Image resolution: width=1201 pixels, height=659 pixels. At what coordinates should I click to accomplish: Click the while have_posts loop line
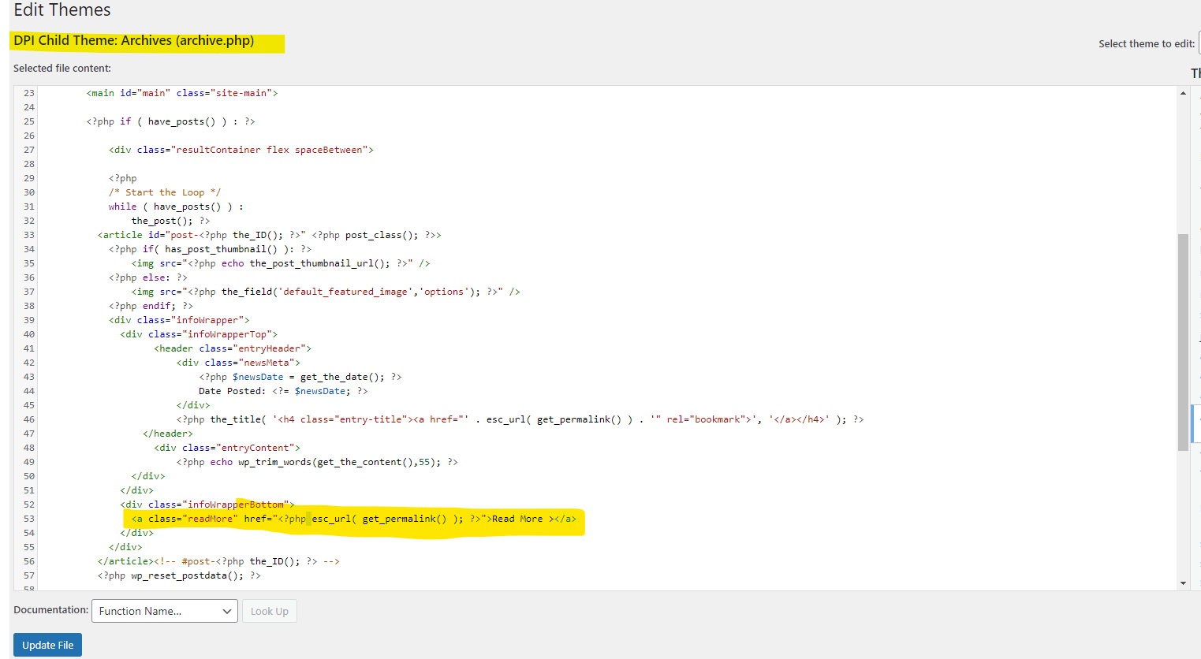pyautogui.click(x=176, y=207)
